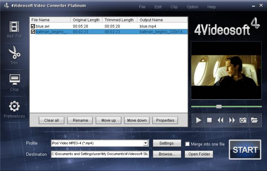Open snapshot folder icon in preview controls

254,120
